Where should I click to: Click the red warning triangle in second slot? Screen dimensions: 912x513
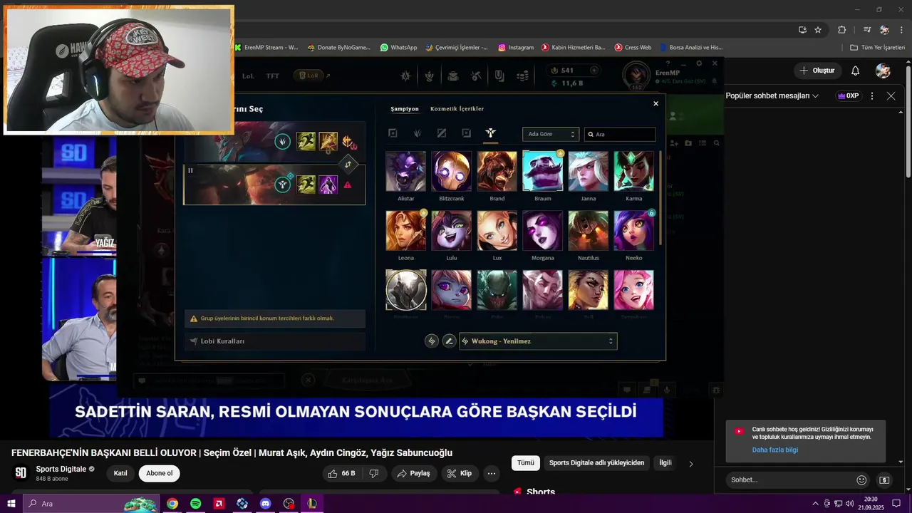point(348,185)
